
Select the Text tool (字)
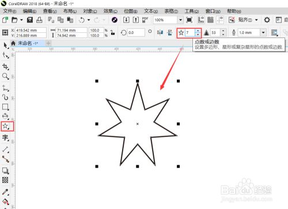click(x=5, y=138)
